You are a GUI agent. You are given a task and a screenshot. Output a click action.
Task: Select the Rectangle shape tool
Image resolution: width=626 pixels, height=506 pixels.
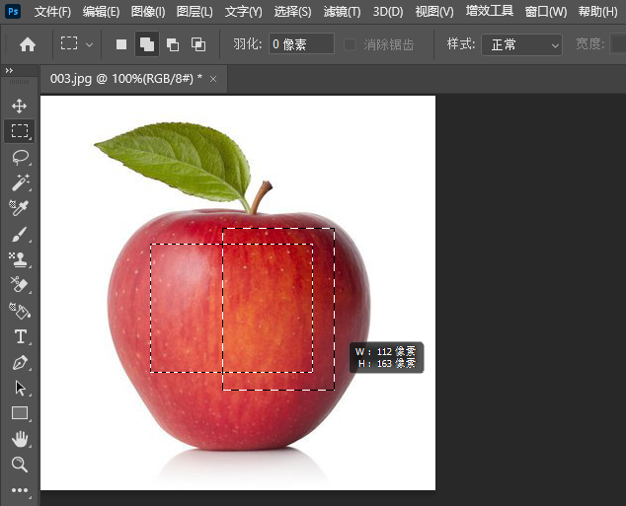pos(20,413)
